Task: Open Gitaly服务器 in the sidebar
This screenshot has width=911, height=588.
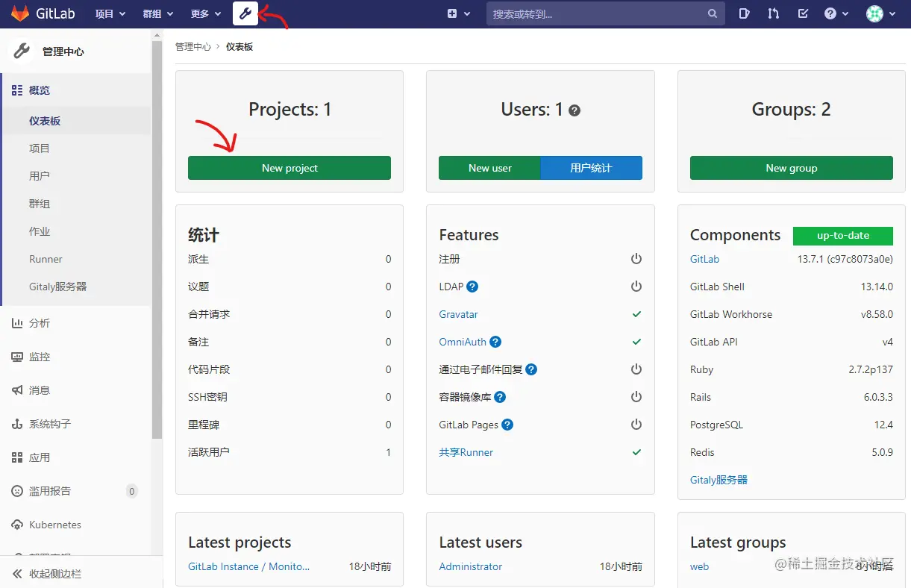Action: click(x=76, y=287)
